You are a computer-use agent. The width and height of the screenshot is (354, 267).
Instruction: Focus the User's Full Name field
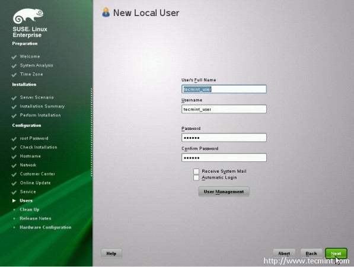[x=224, y=89]
